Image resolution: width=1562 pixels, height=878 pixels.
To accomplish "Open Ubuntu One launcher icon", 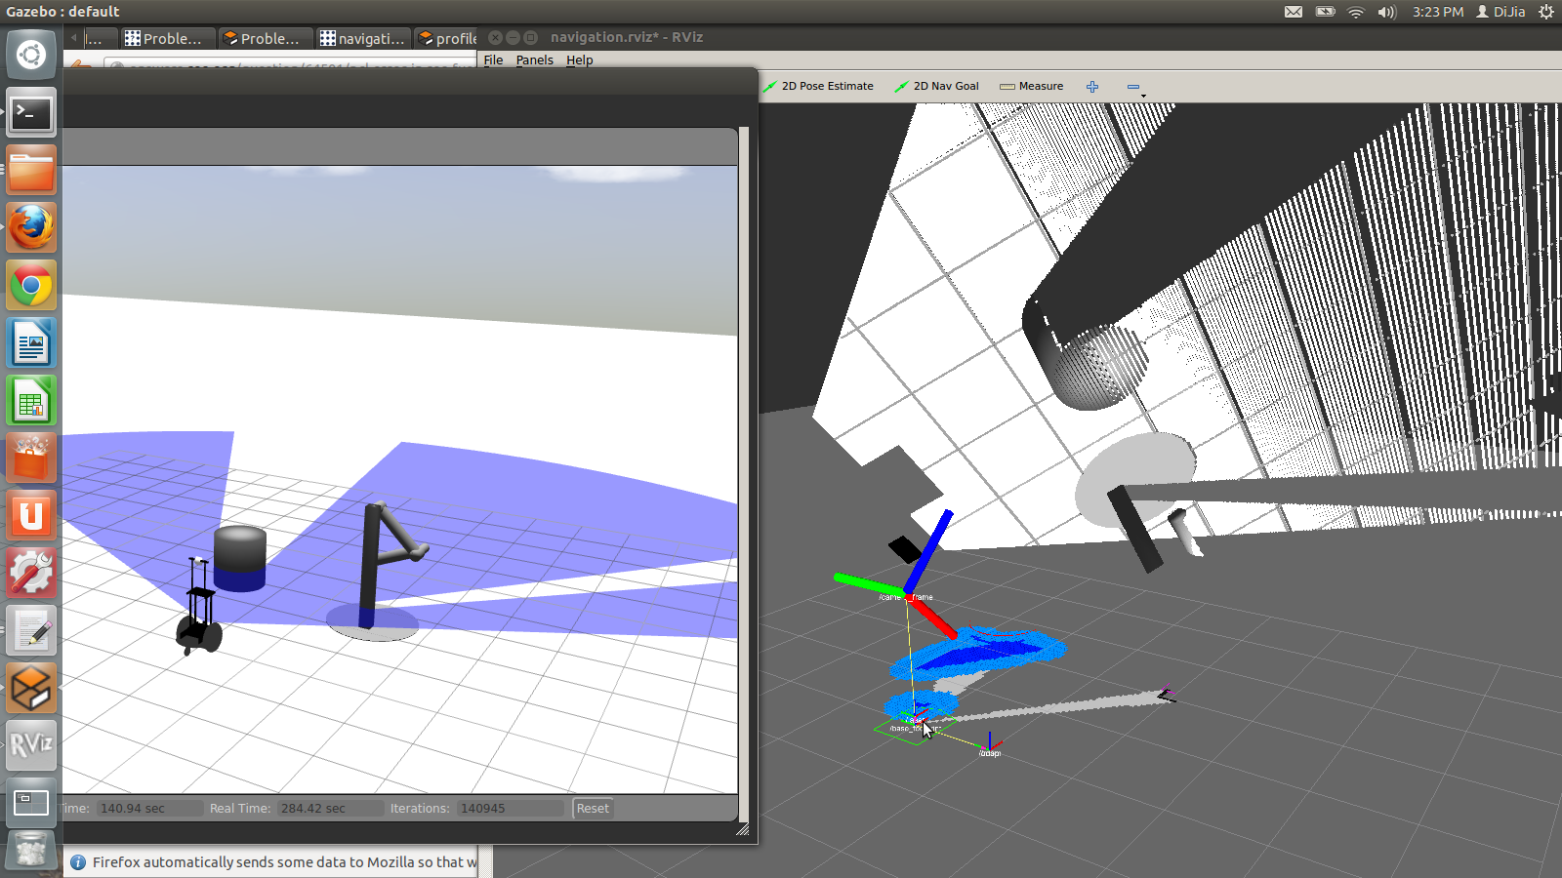I will 31,516.
